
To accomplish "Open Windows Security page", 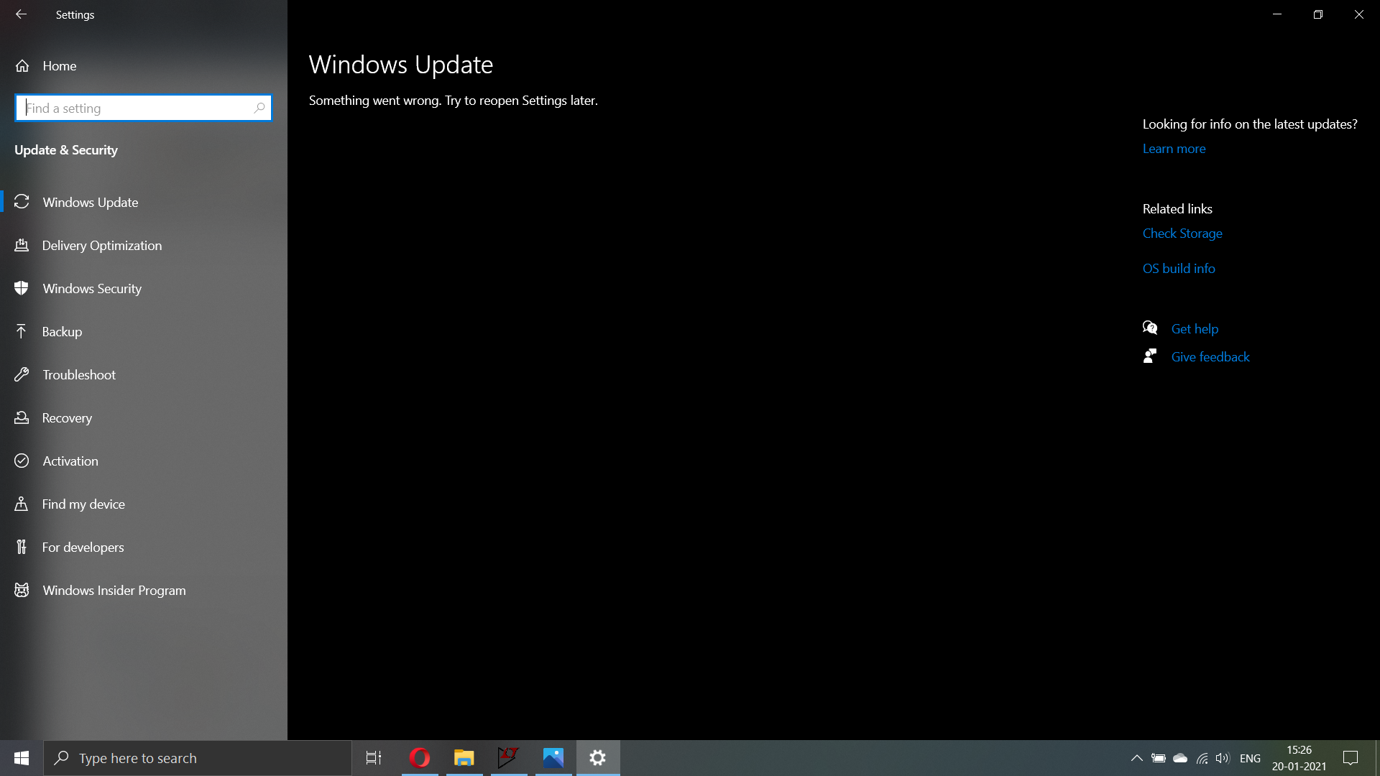I will 144,288.
